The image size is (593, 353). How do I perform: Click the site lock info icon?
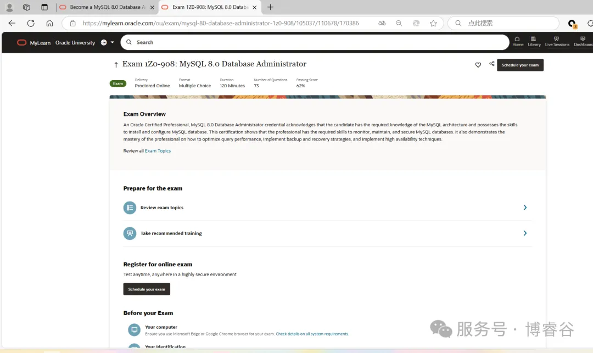tap(72, 23)
